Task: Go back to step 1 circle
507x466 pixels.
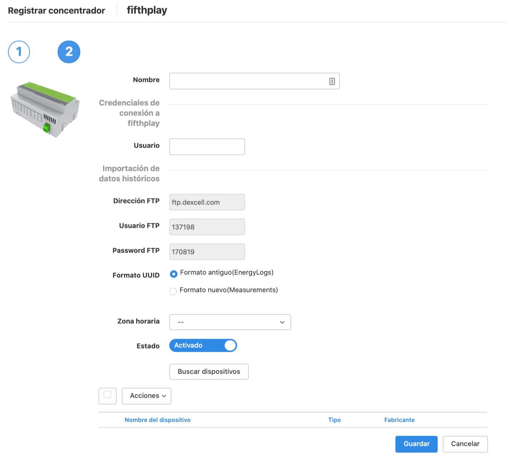Action: pyautogui.click(x=19, y=52)
